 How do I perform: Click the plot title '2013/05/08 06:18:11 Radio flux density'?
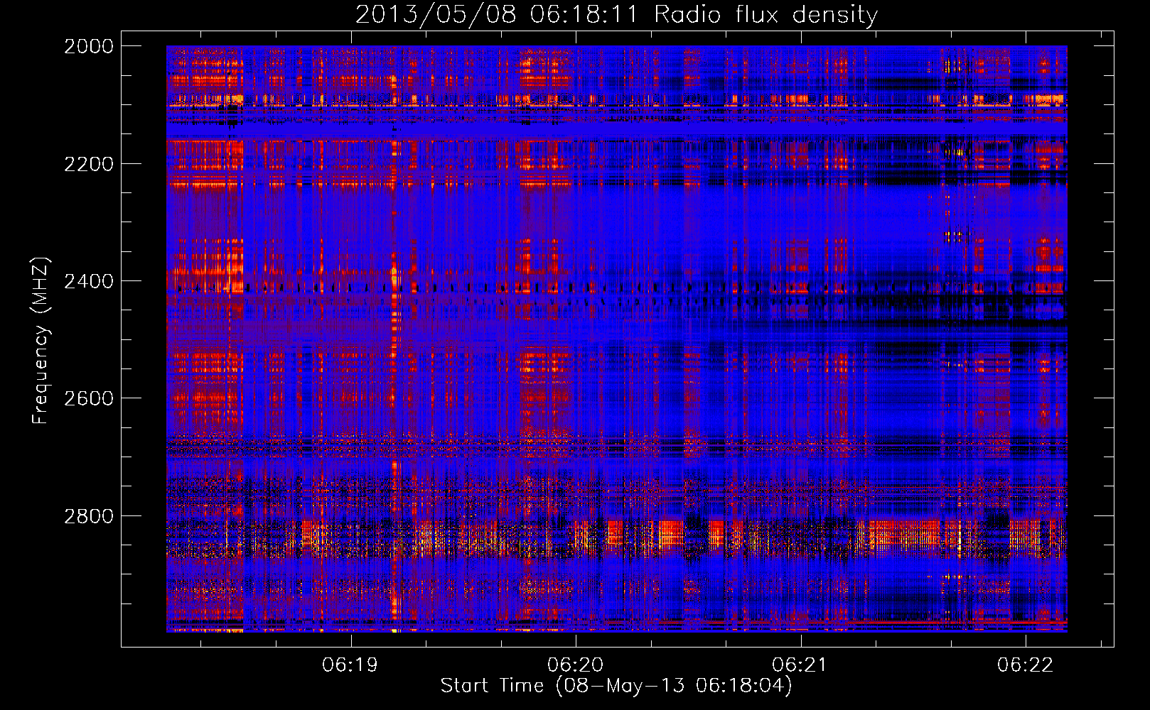(616, 14)
